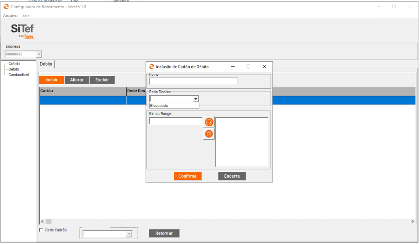Click the Cartão column header
420x244 pixels.
click(x=83, y=91)
